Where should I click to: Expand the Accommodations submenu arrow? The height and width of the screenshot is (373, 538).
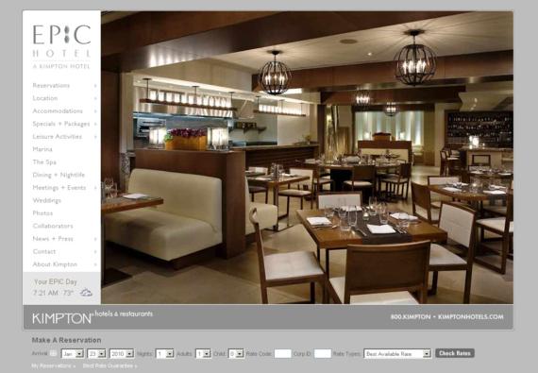[95, 111]
